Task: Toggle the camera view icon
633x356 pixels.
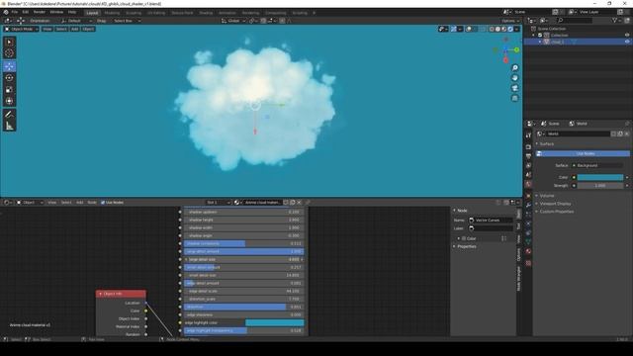Action: click(514, 88)
